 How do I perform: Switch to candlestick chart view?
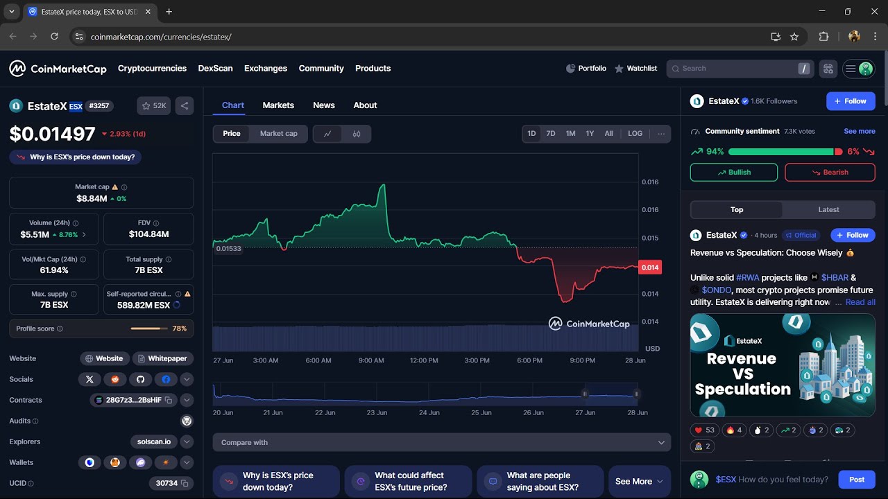click(x=357, y=134)
